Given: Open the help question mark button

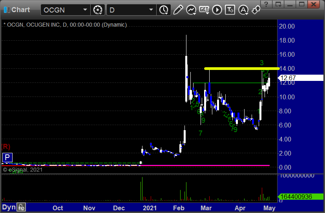Looking at the screenshot, I should [266, 4].
